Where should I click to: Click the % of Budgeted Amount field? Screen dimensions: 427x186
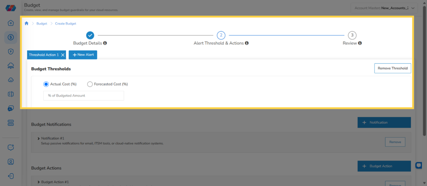coord(84,96)
